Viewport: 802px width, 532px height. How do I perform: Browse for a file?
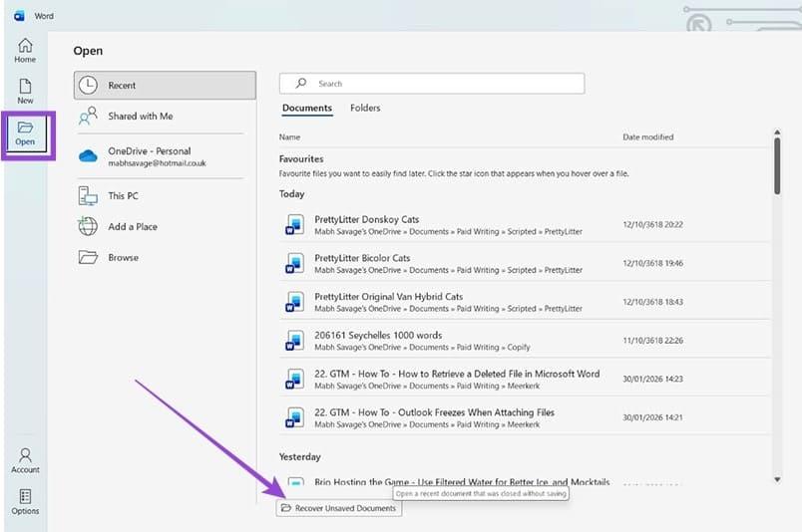tap(123, 257)
